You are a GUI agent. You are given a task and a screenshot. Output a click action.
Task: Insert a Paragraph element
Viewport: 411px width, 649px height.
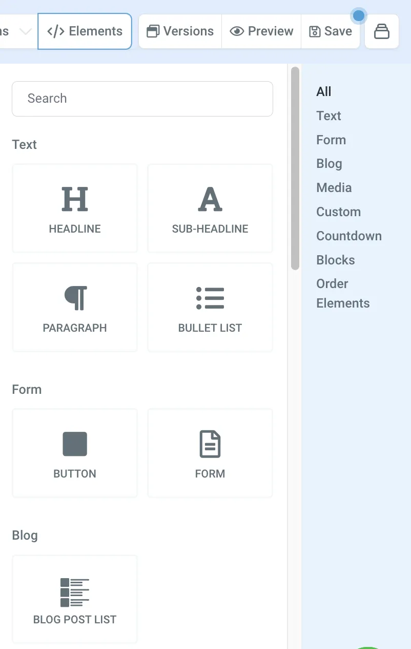(x=75, y=308)
